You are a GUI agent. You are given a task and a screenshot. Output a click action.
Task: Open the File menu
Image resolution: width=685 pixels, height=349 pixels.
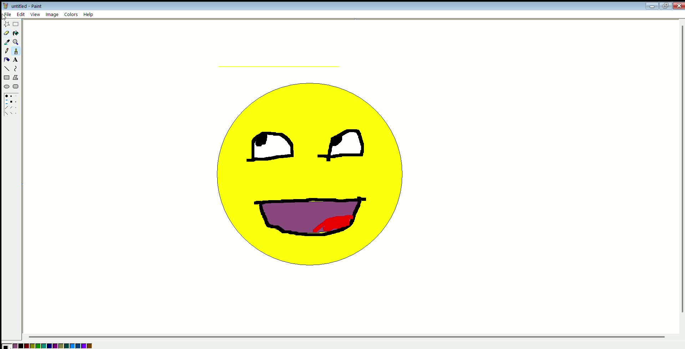point(7,14)
